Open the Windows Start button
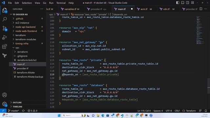210x118 pixels. click(59, 115)
